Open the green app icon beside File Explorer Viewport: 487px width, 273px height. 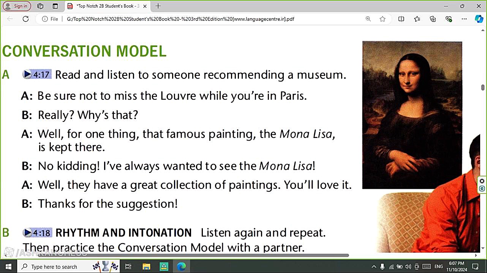(x=164, y=267)
